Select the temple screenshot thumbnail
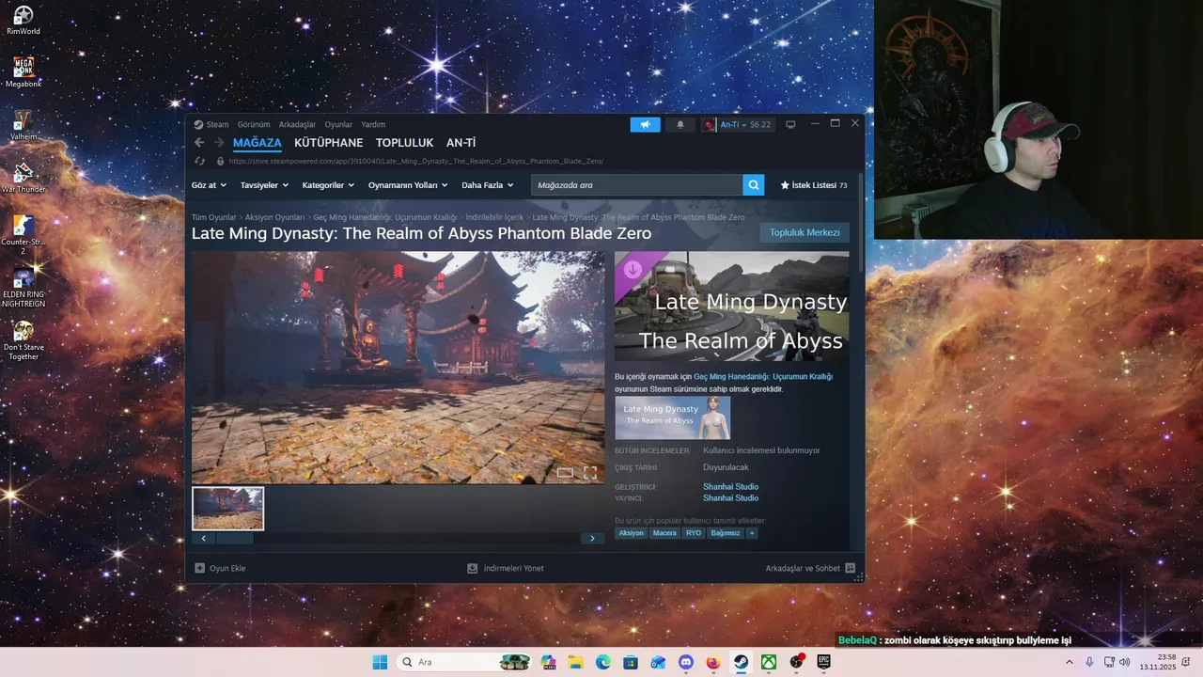The height and width of the screenshot is (677, 1203). click(228, 509)
